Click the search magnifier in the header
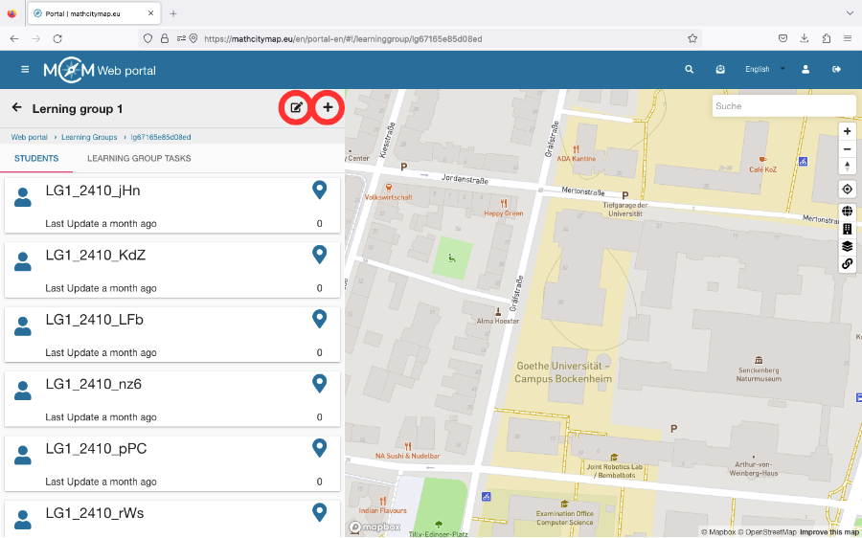This screenshot has height=538, width=862. pyautogui.click(x=689, y=70)
